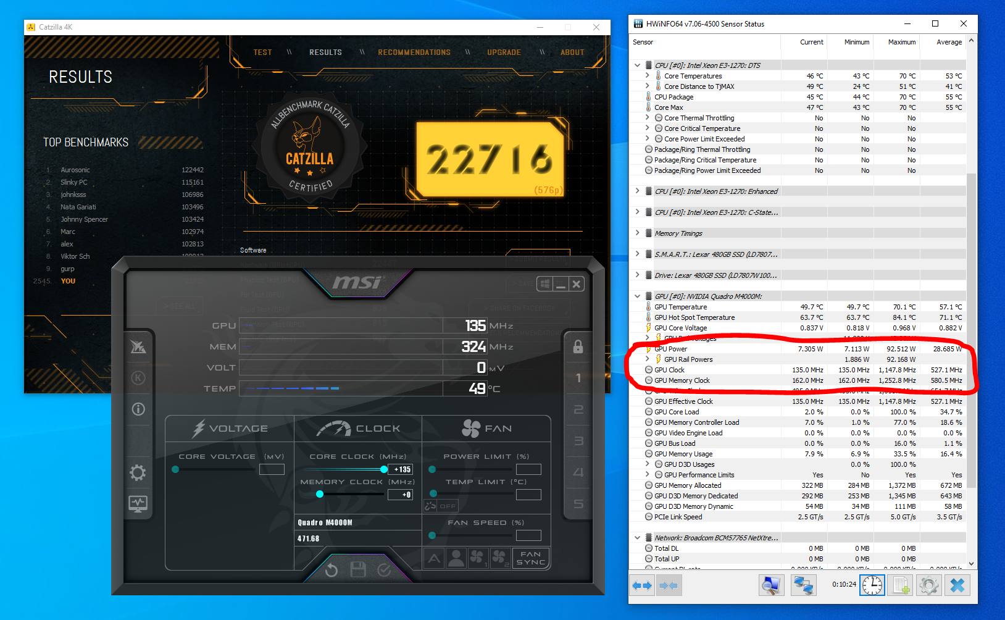Viewport: 1005px width, 620px height.
Task: Toggle fan 1 selector button
Action: click(478, 558)
